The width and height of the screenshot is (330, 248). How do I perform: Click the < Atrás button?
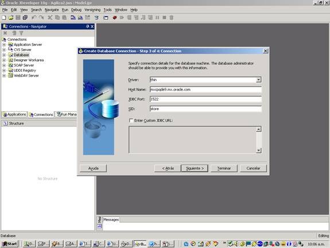(168, 168)
